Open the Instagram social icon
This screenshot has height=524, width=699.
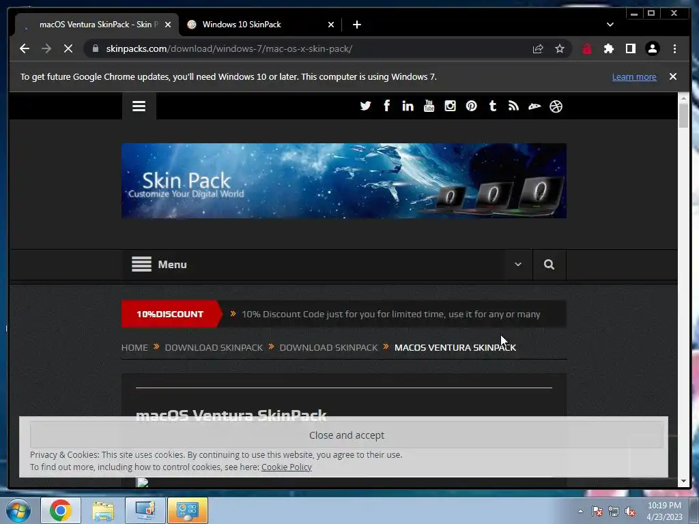451,106
